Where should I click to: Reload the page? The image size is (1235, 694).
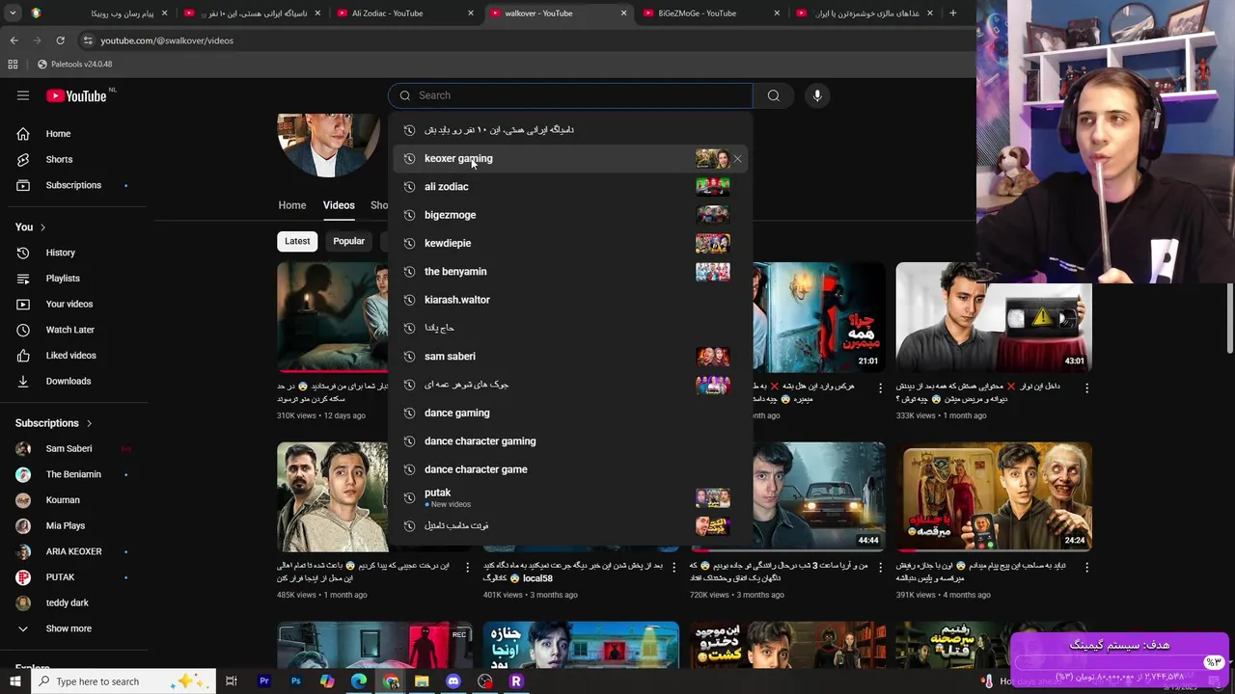(x=60, y=40)
